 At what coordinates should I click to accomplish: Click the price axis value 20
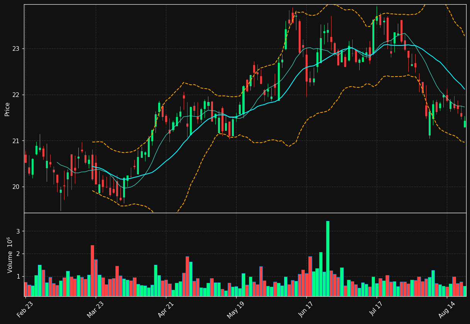point(17,187)
